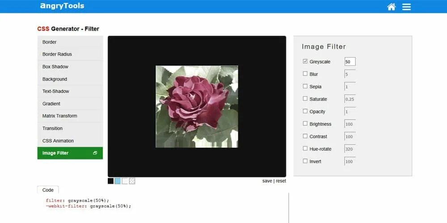
Task: Turn on the Hue-rotate checkbox
Action: tap(305, 149)
